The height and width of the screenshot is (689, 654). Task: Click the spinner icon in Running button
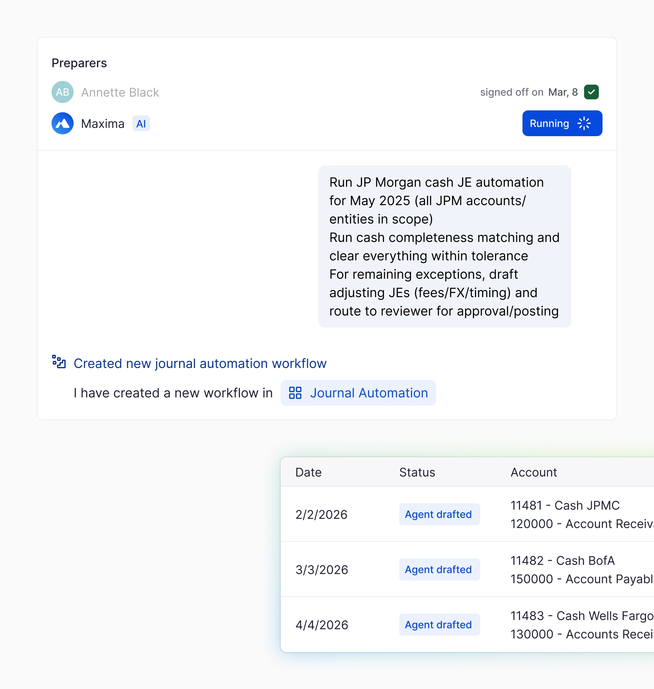(583, 124)
